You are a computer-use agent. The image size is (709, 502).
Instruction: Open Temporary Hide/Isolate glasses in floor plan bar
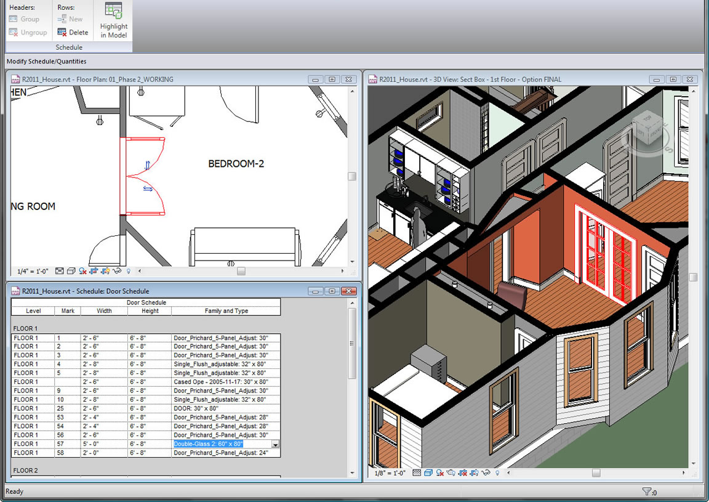(117, 271)
